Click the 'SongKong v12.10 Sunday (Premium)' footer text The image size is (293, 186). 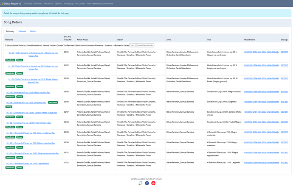click(146, 179)
